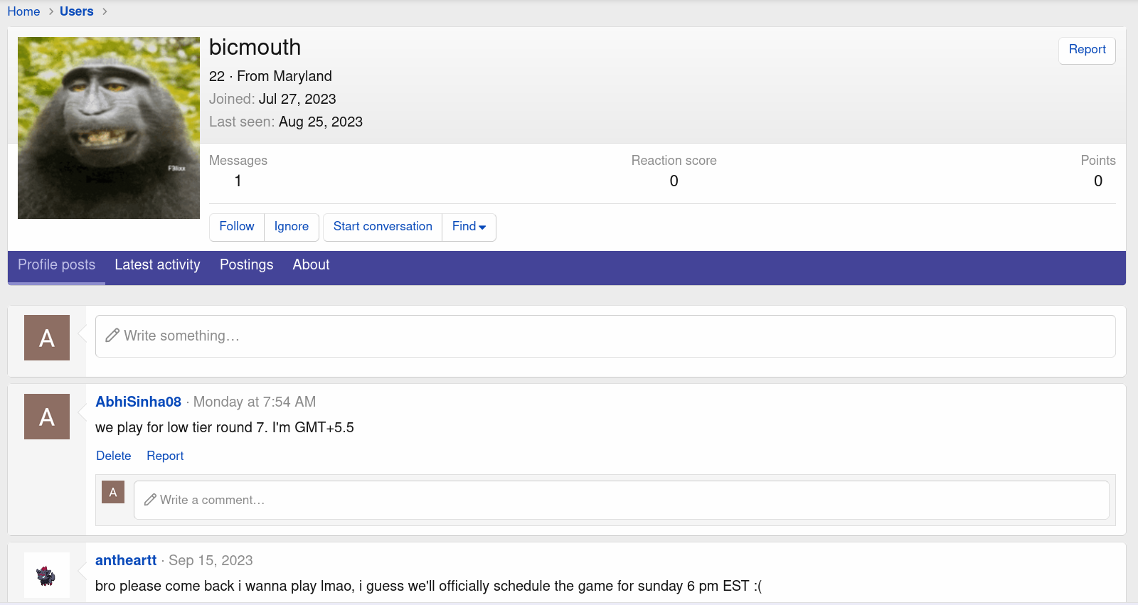Open antheartt's username link
Screen dimensions: 1138x605
126,560
